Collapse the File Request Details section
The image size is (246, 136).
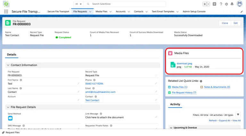point(8,107)
